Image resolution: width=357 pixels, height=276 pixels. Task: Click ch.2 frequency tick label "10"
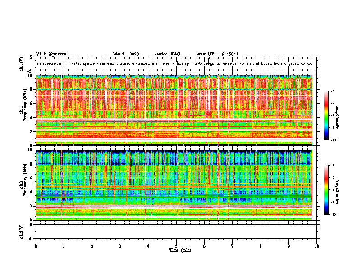point(31,150)
